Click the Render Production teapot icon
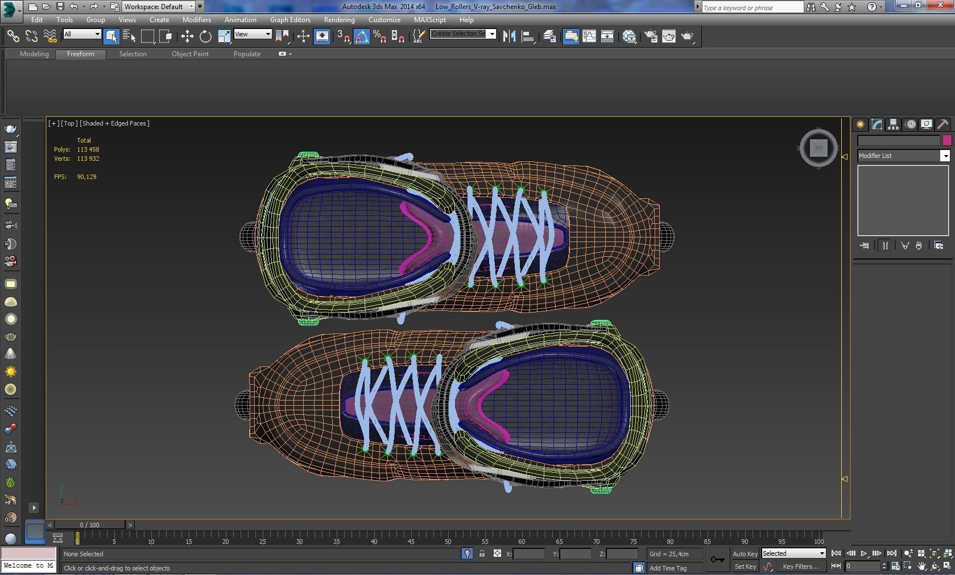The width and height of the screenshot is (955, 575). (x=688, y=36)
